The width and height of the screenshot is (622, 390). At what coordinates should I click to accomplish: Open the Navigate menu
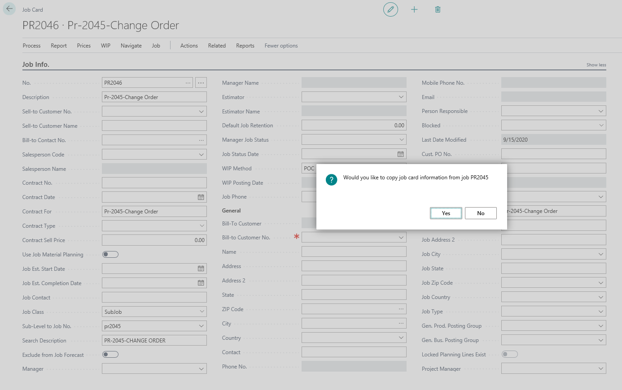(x=131, y=46)
